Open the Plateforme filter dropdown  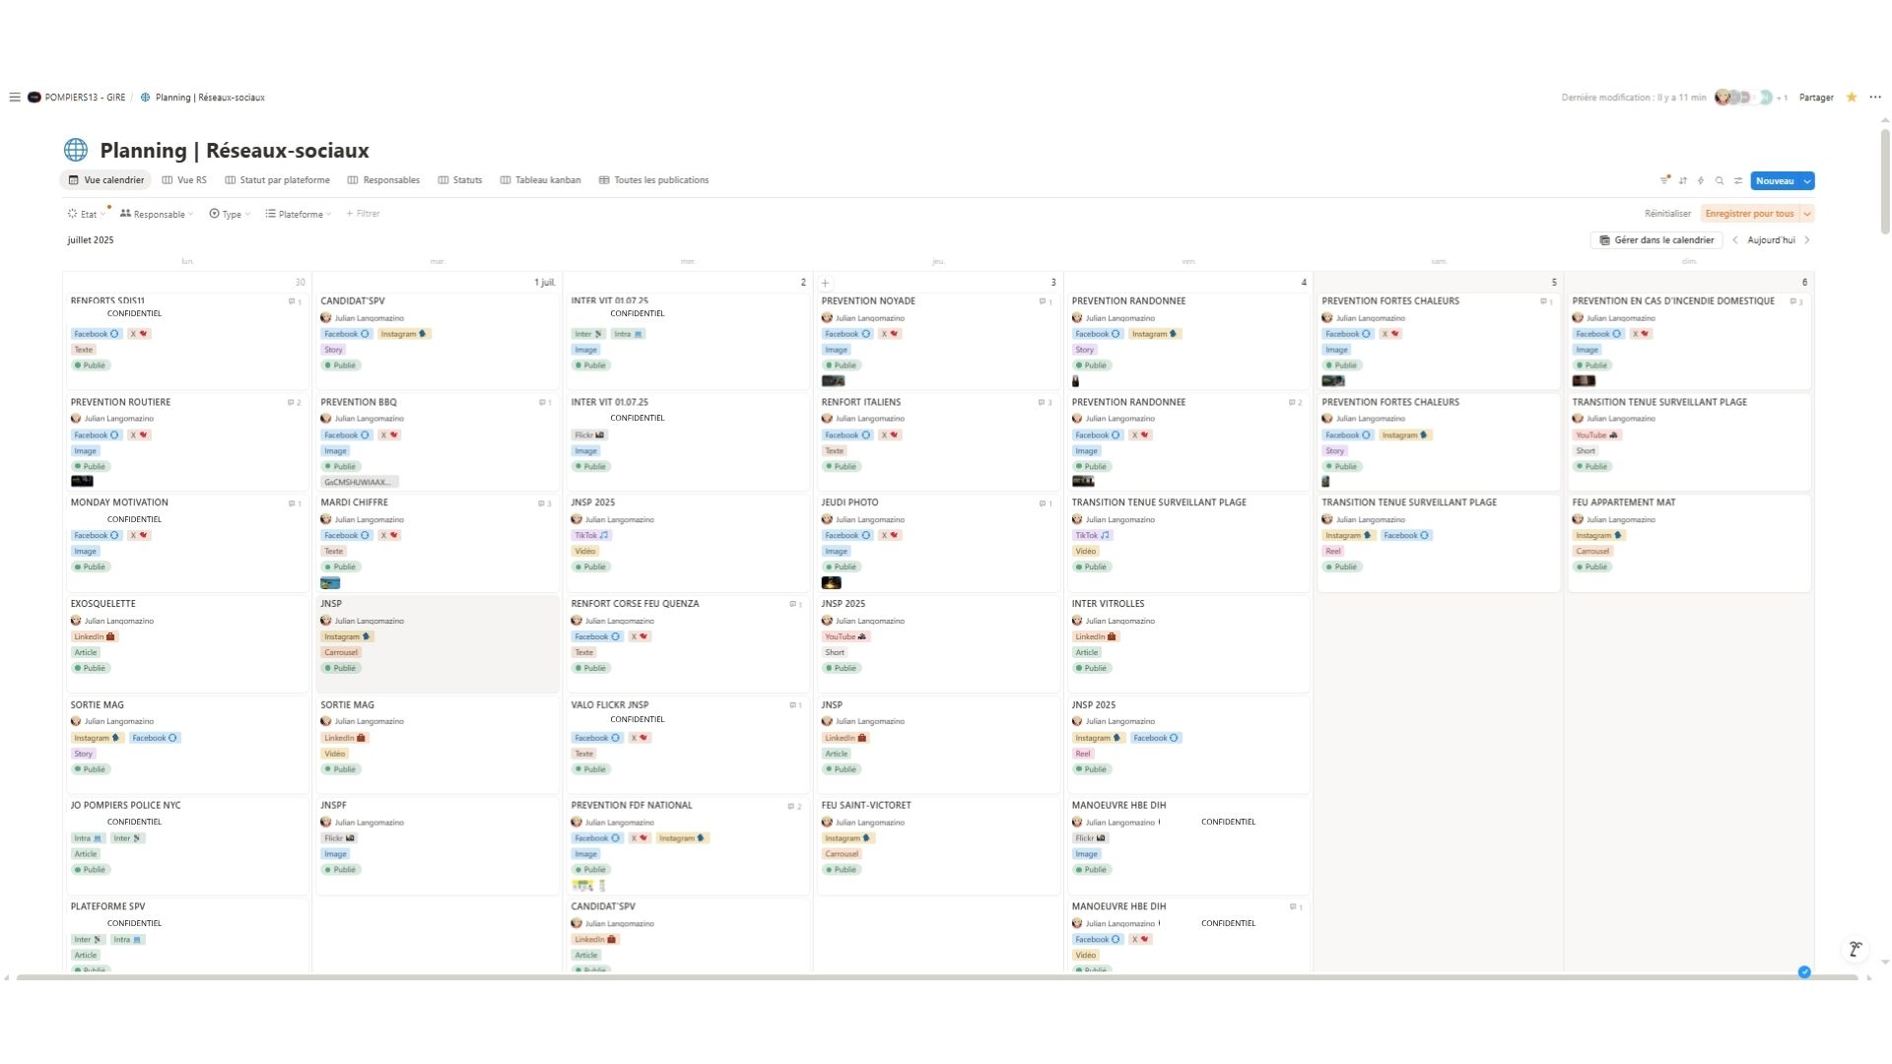point(298,214)
